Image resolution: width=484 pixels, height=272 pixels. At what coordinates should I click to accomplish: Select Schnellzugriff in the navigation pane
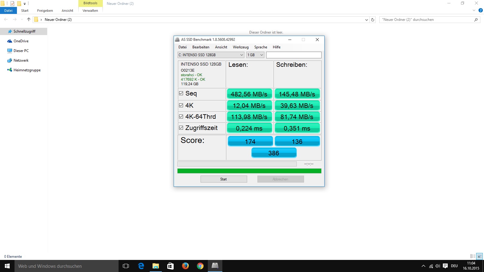pos(24,31)
